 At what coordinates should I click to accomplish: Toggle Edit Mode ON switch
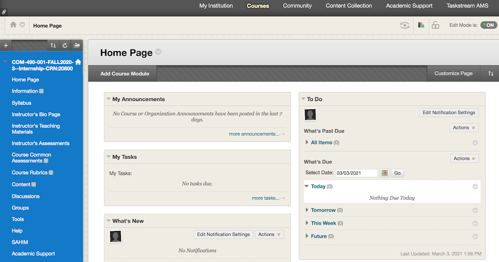(489, 25)
